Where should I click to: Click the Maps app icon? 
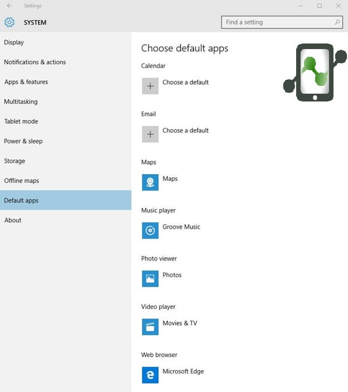[150, 182]
